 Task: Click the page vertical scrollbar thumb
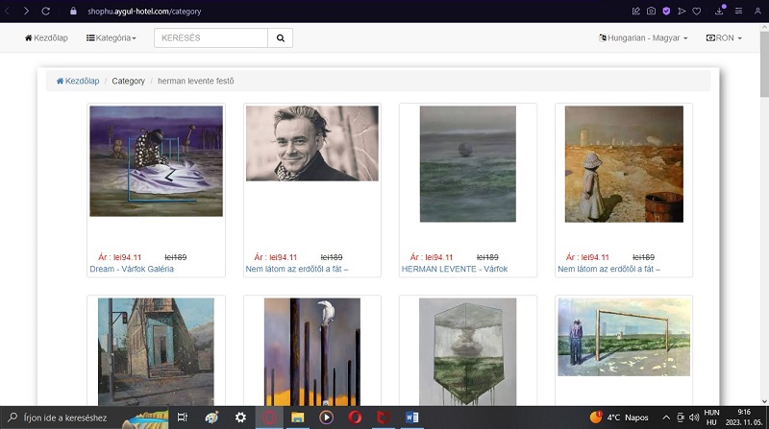pos(764,61)
